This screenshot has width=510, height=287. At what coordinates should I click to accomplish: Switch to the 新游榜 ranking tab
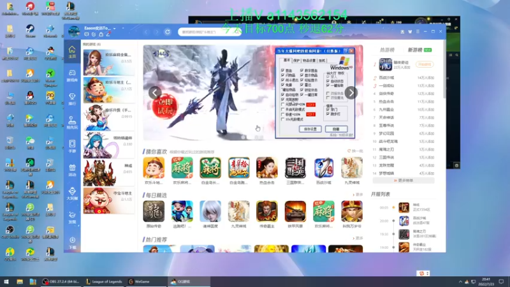(x=415, y=50)
